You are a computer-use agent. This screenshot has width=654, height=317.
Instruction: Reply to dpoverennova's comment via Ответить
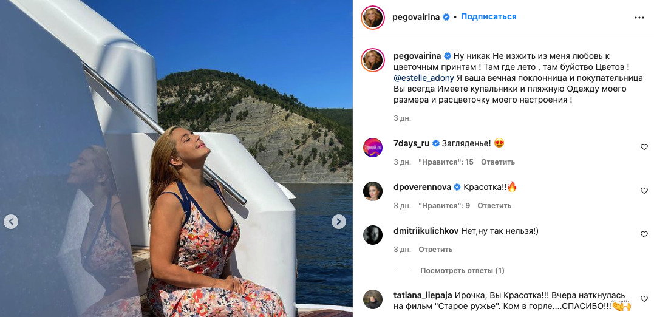(x=494, y=206)
